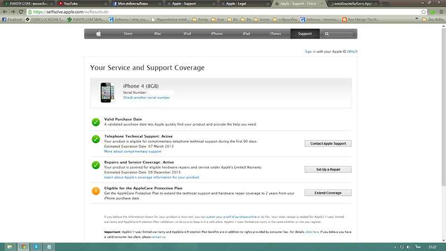This screenshot has width=446, height=251.
Task: Click the green signal bars extension icon
Action: tap(433, 12)
